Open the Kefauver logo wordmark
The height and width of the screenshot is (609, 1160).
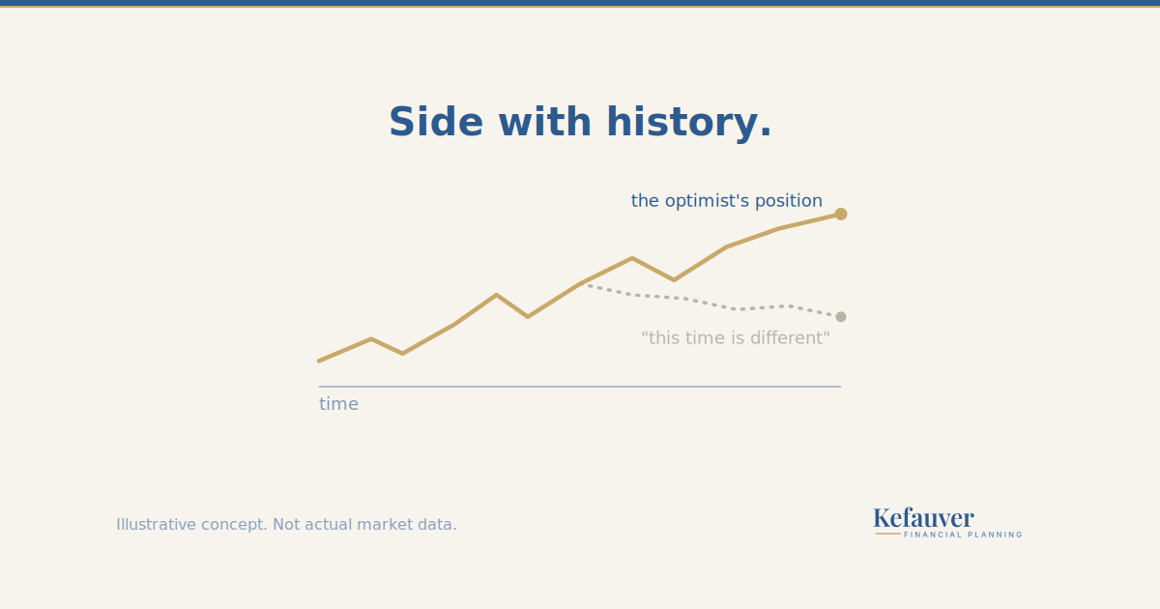click(x=923, y=518)
